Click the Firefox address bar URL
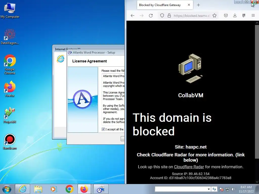 click(192, 16)
